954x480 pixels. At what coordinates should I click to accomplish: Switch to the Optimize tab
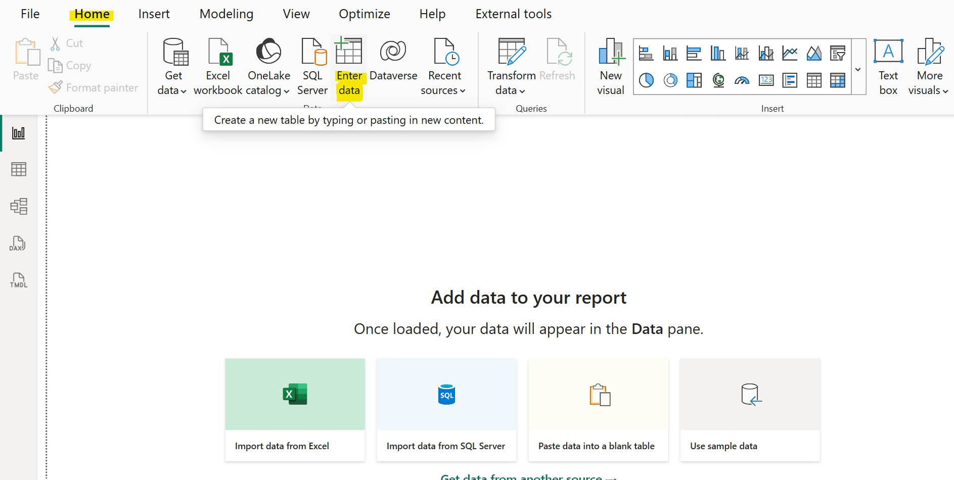click(364, 14)
